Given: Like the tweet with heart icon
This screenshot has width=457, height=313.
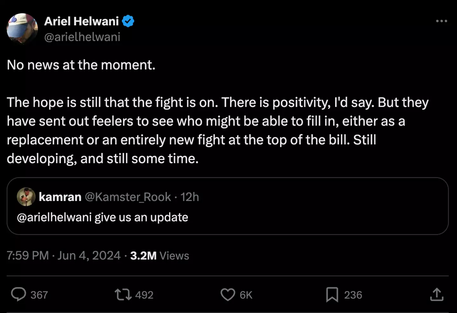Looking at the screenshot, I should pos(228,294).
